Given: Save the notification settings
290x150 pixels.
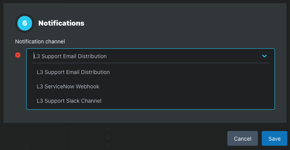Looking at the screenshot, I should pyautogui.click(x=275, y=138).
